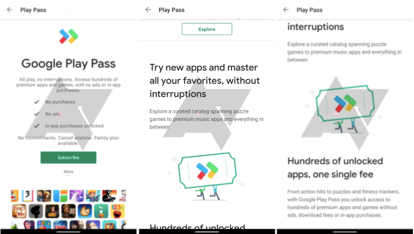Tap the navigation pill under the middle screen

coord(207,232)
